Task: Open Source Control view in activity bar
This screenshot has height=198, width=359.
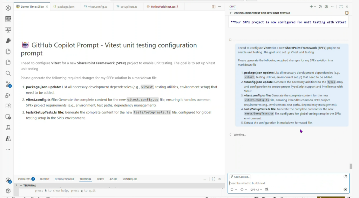Action: [8, 84]
